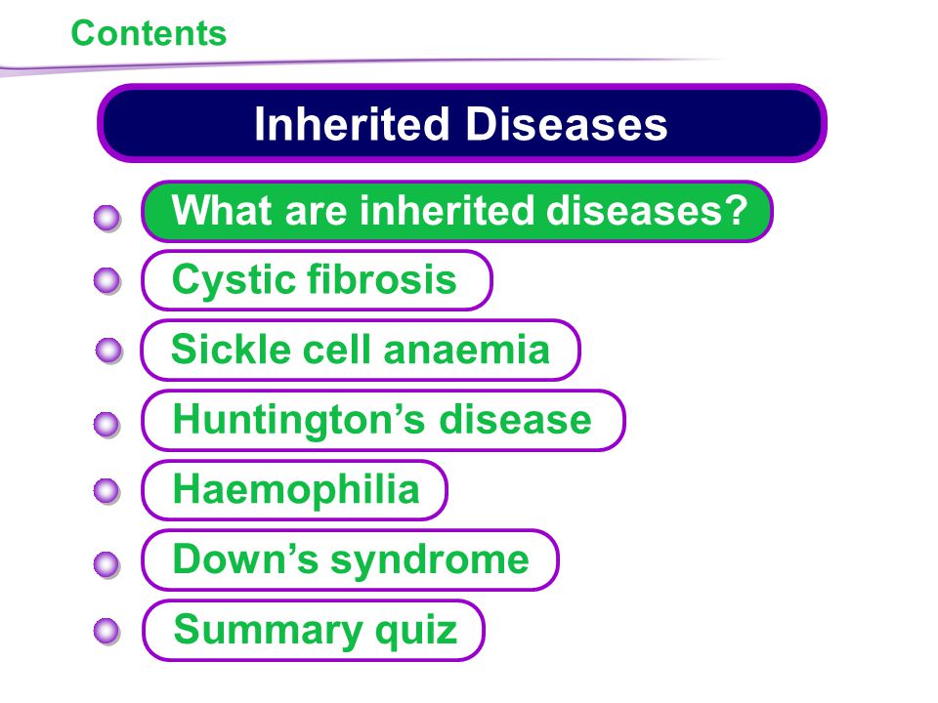
Task: Open the Cystic fibrosis section
Action: (x=317, y=280)
